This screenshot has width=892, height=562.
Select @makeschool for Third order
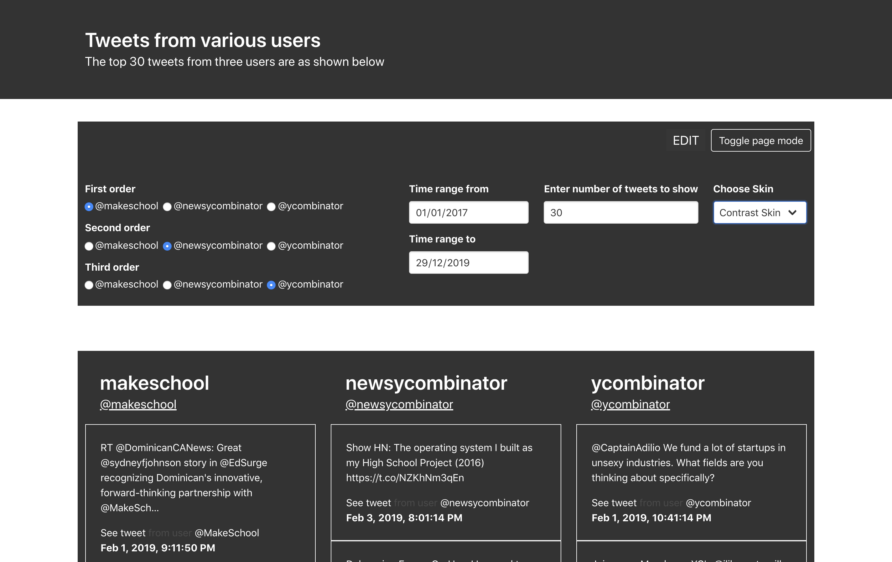point(89,285)
